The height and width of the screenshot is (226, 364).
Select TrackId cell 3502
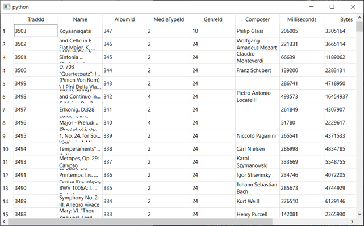point(36,44)
